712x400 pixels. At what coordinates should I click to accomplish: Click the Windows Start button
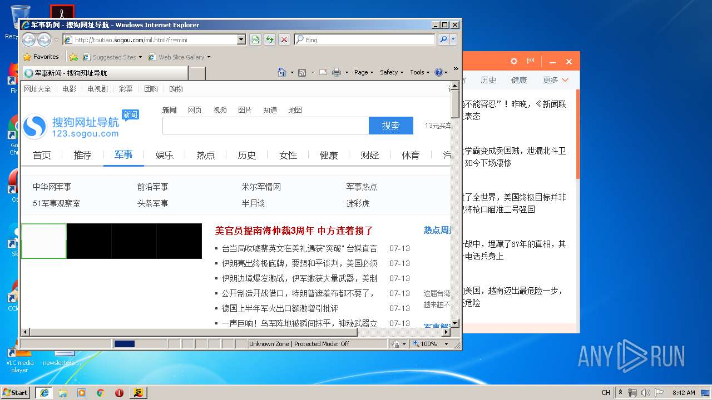point(15,392)
